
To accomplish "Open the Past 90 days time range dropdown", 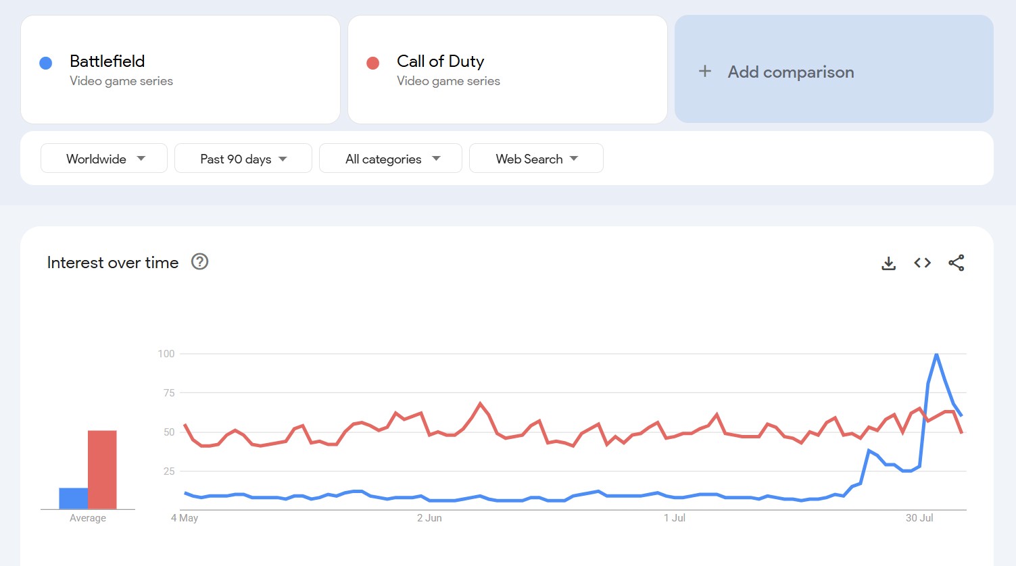I will [243, 158].
